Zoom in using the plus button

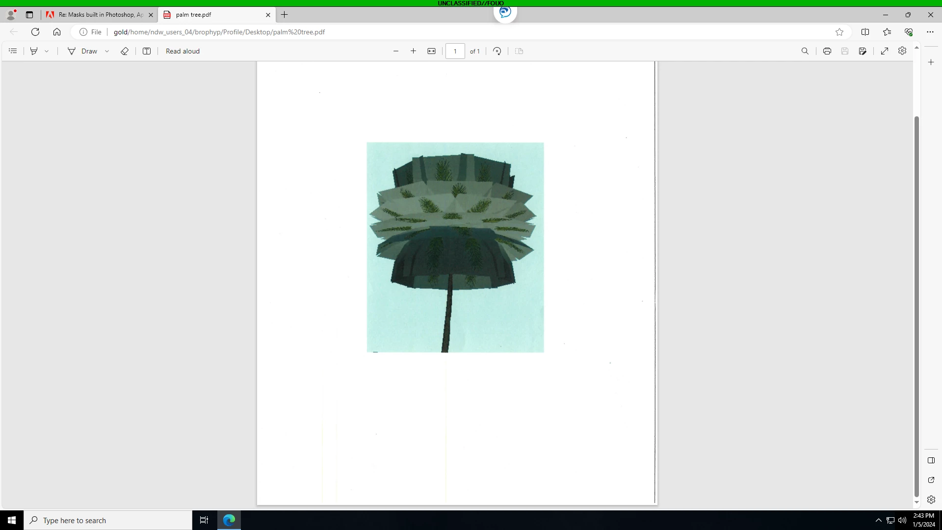click(414, 51)
